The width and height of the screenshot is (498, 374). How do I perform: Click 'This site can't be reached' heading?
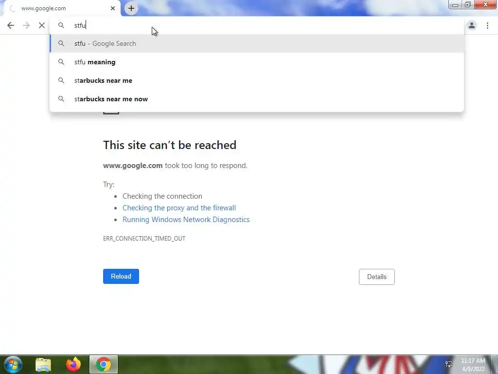170,145
